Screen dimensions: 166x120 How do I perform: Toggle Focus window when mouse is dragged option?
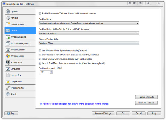(40, 59)
